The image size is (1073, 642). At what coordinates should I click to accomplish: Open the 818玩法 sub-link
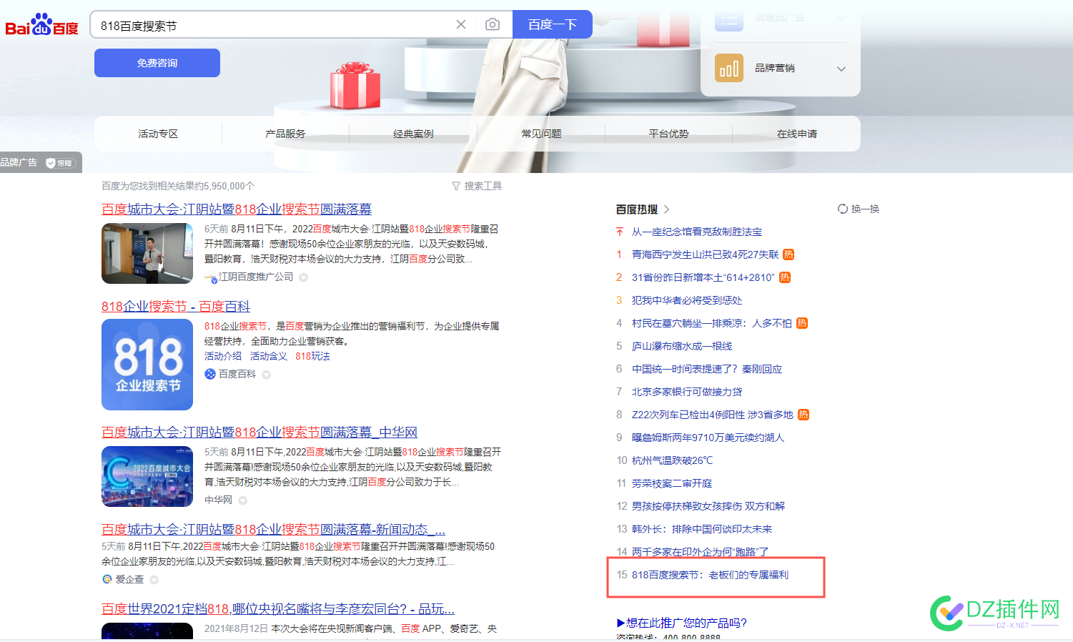tap(312, 356)
